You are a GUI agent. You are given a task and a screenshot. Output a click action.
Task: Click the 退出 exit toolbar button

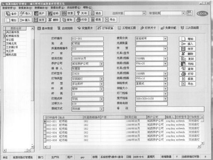point(96,13)
